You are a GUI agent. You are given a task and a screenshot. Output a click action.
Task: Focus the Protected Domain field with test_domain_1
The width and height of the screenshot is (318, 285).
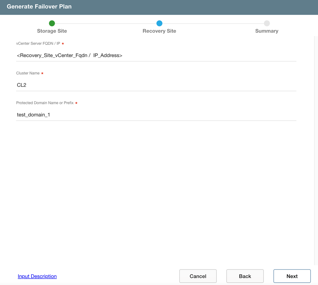tap(156, 115)
